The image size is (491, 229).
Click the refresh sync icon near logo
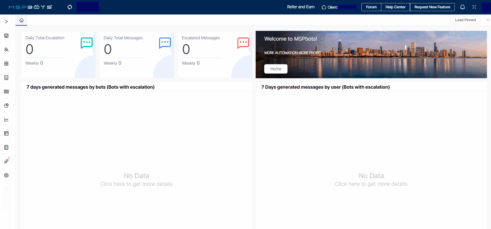point(70,7)
